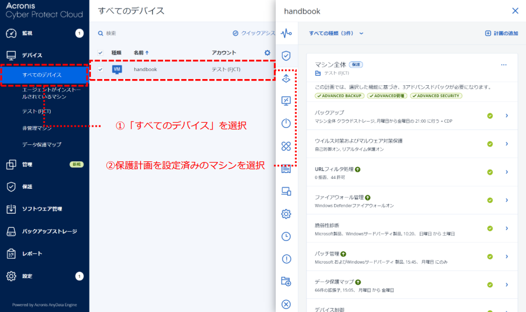Click the shield protection icon in panel strip
This screenshot has height=312, width=526.
286,56
